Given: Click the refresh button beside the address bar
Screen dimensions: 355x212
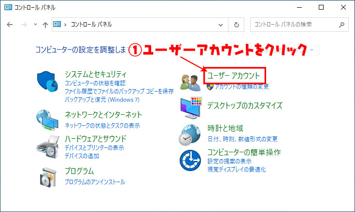Looking at the screenshot, I should 236,25.
